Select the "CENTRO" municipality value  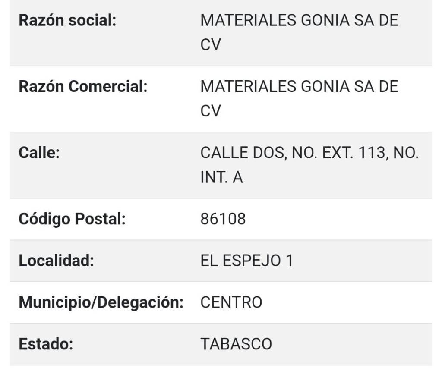coord(231,302)
